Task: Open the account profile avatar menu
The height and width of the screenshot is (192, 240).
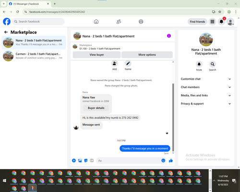Action: pos(230,22)
